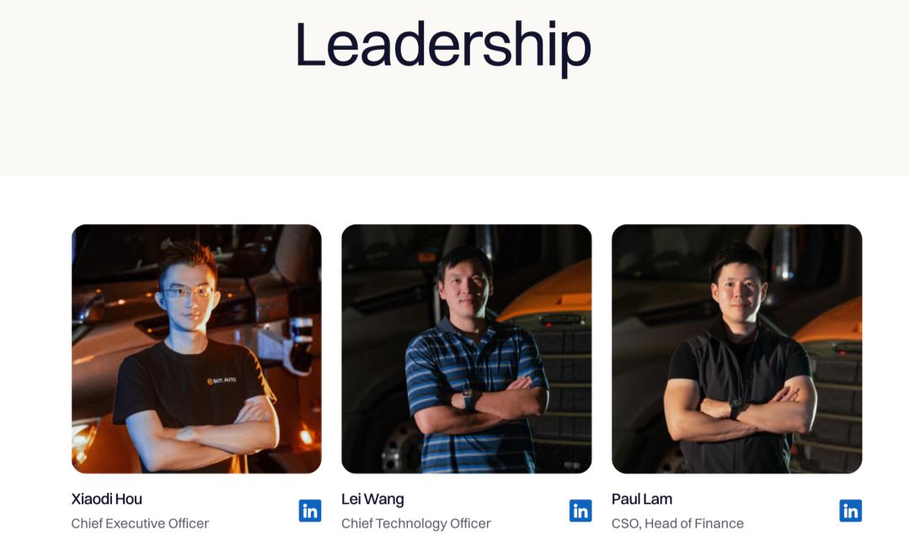Click the Leadership page heading
The width and height of the screenshot is (910, 541).
coord(443,46)
